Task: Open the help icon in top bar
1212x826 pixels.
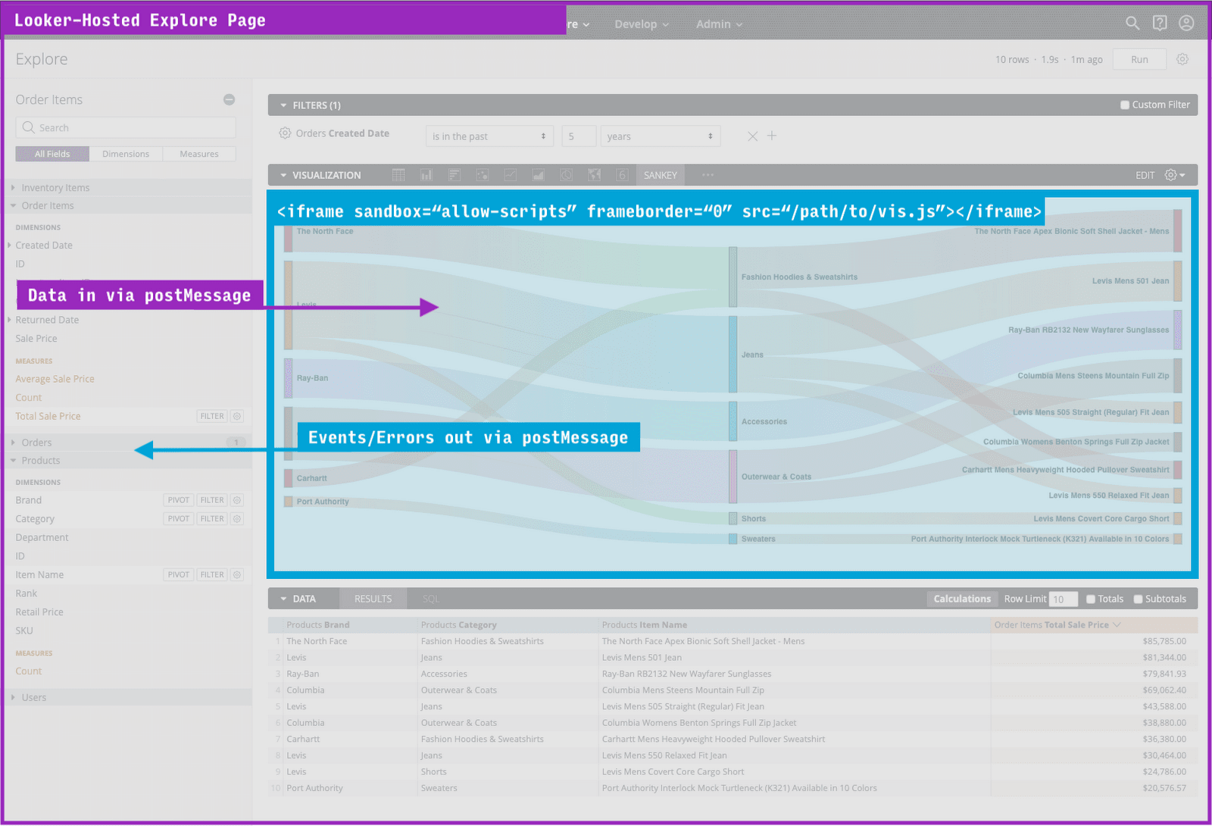Action: 1160,23
